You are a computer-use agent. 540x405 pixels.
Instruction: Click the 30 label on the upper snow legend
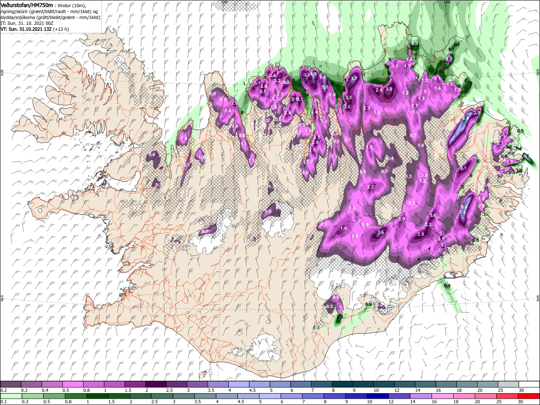click(x=521, y=390)
